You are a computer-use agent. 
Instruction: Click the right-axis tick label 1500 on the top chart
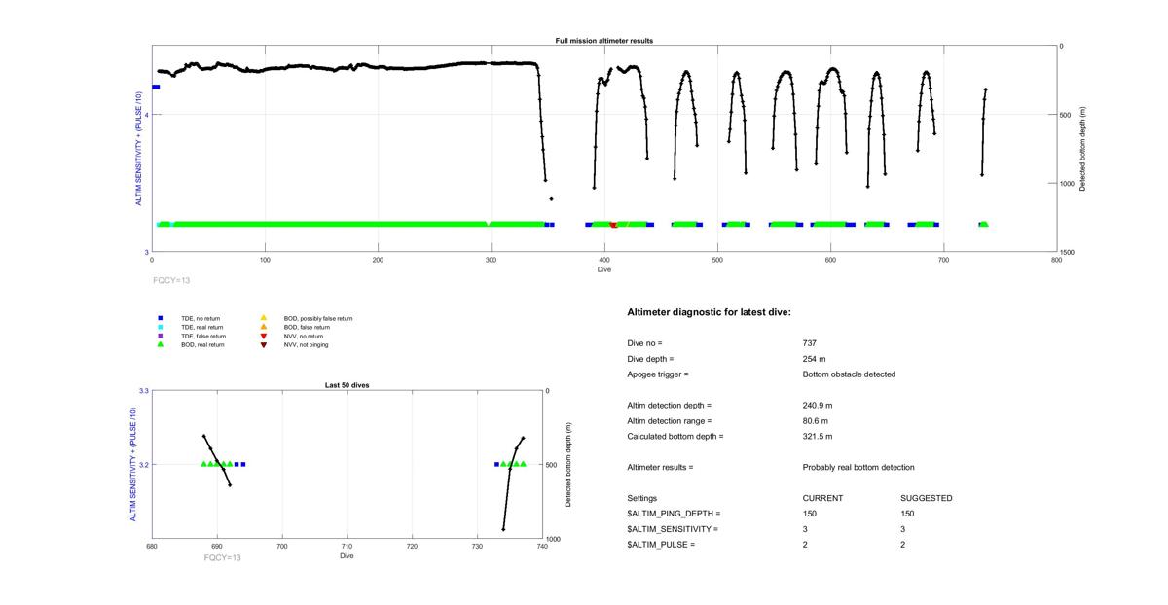[1069, 252]
